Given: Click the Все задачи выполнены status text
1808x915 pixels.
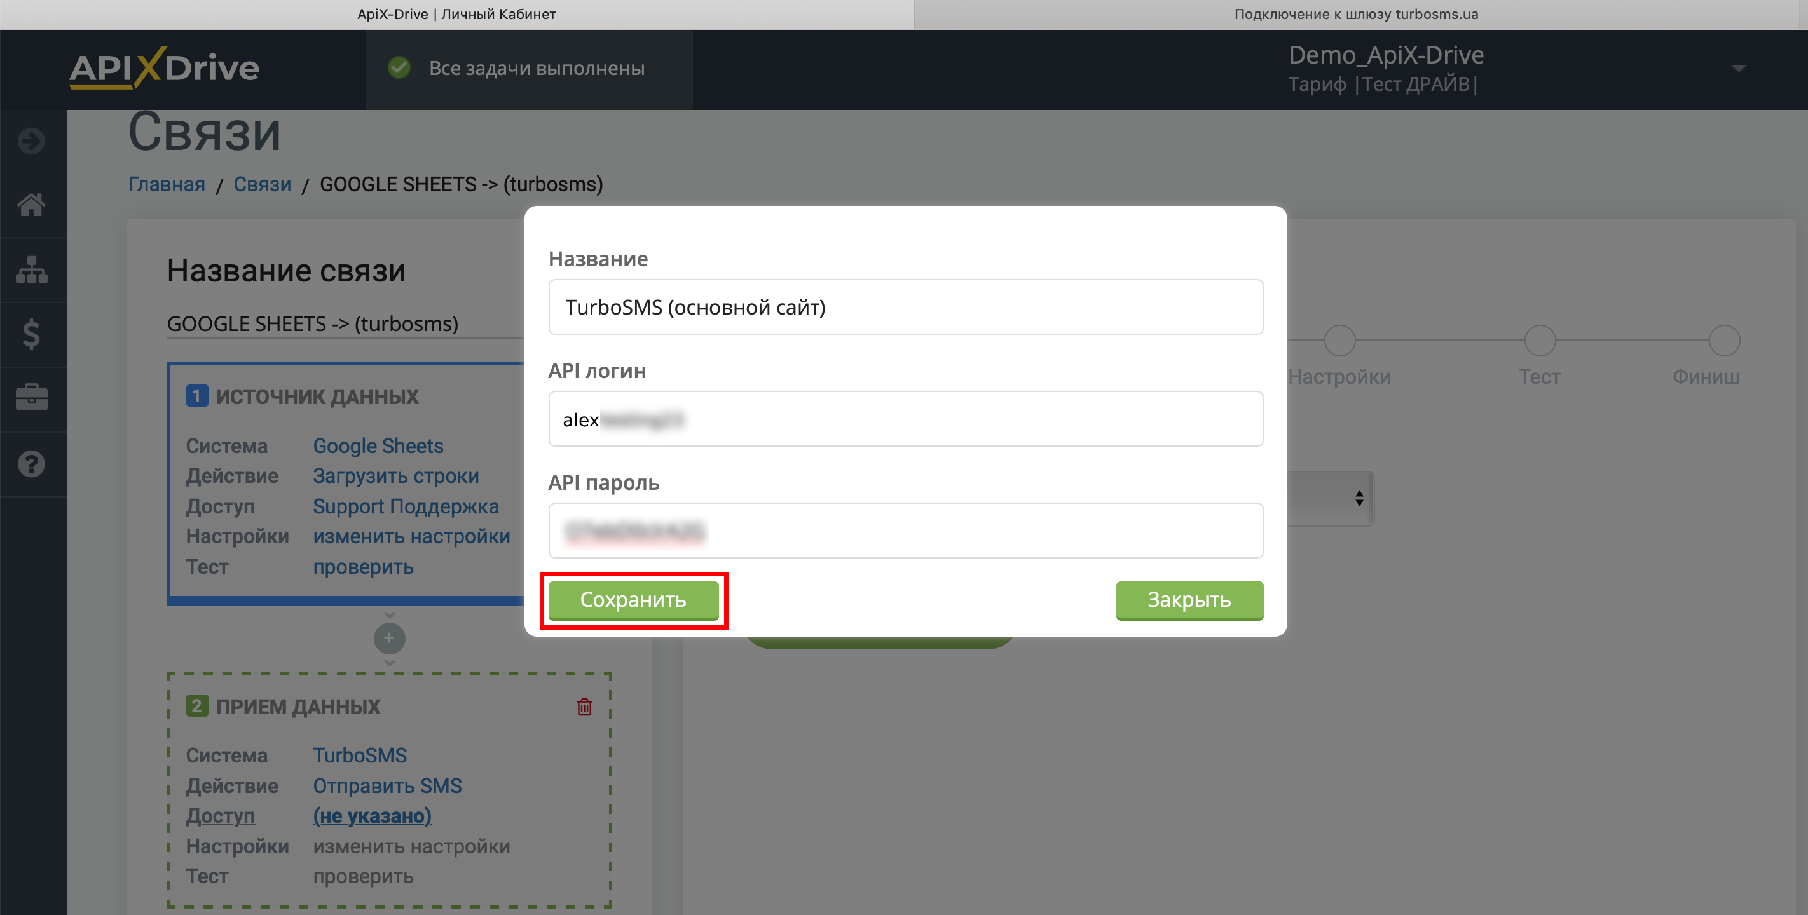Looking at the screenshot, I should pos(537,68).
